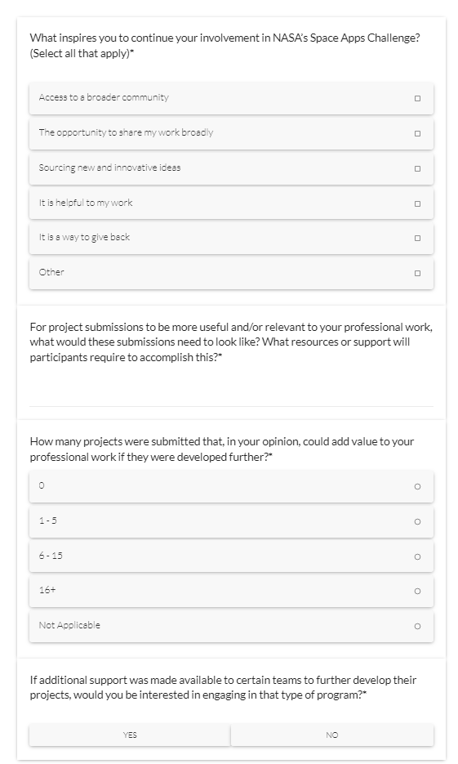Click the 'It is a way to give back' label text
This screenshot has width=458, height=764.
tap(84, 237)
